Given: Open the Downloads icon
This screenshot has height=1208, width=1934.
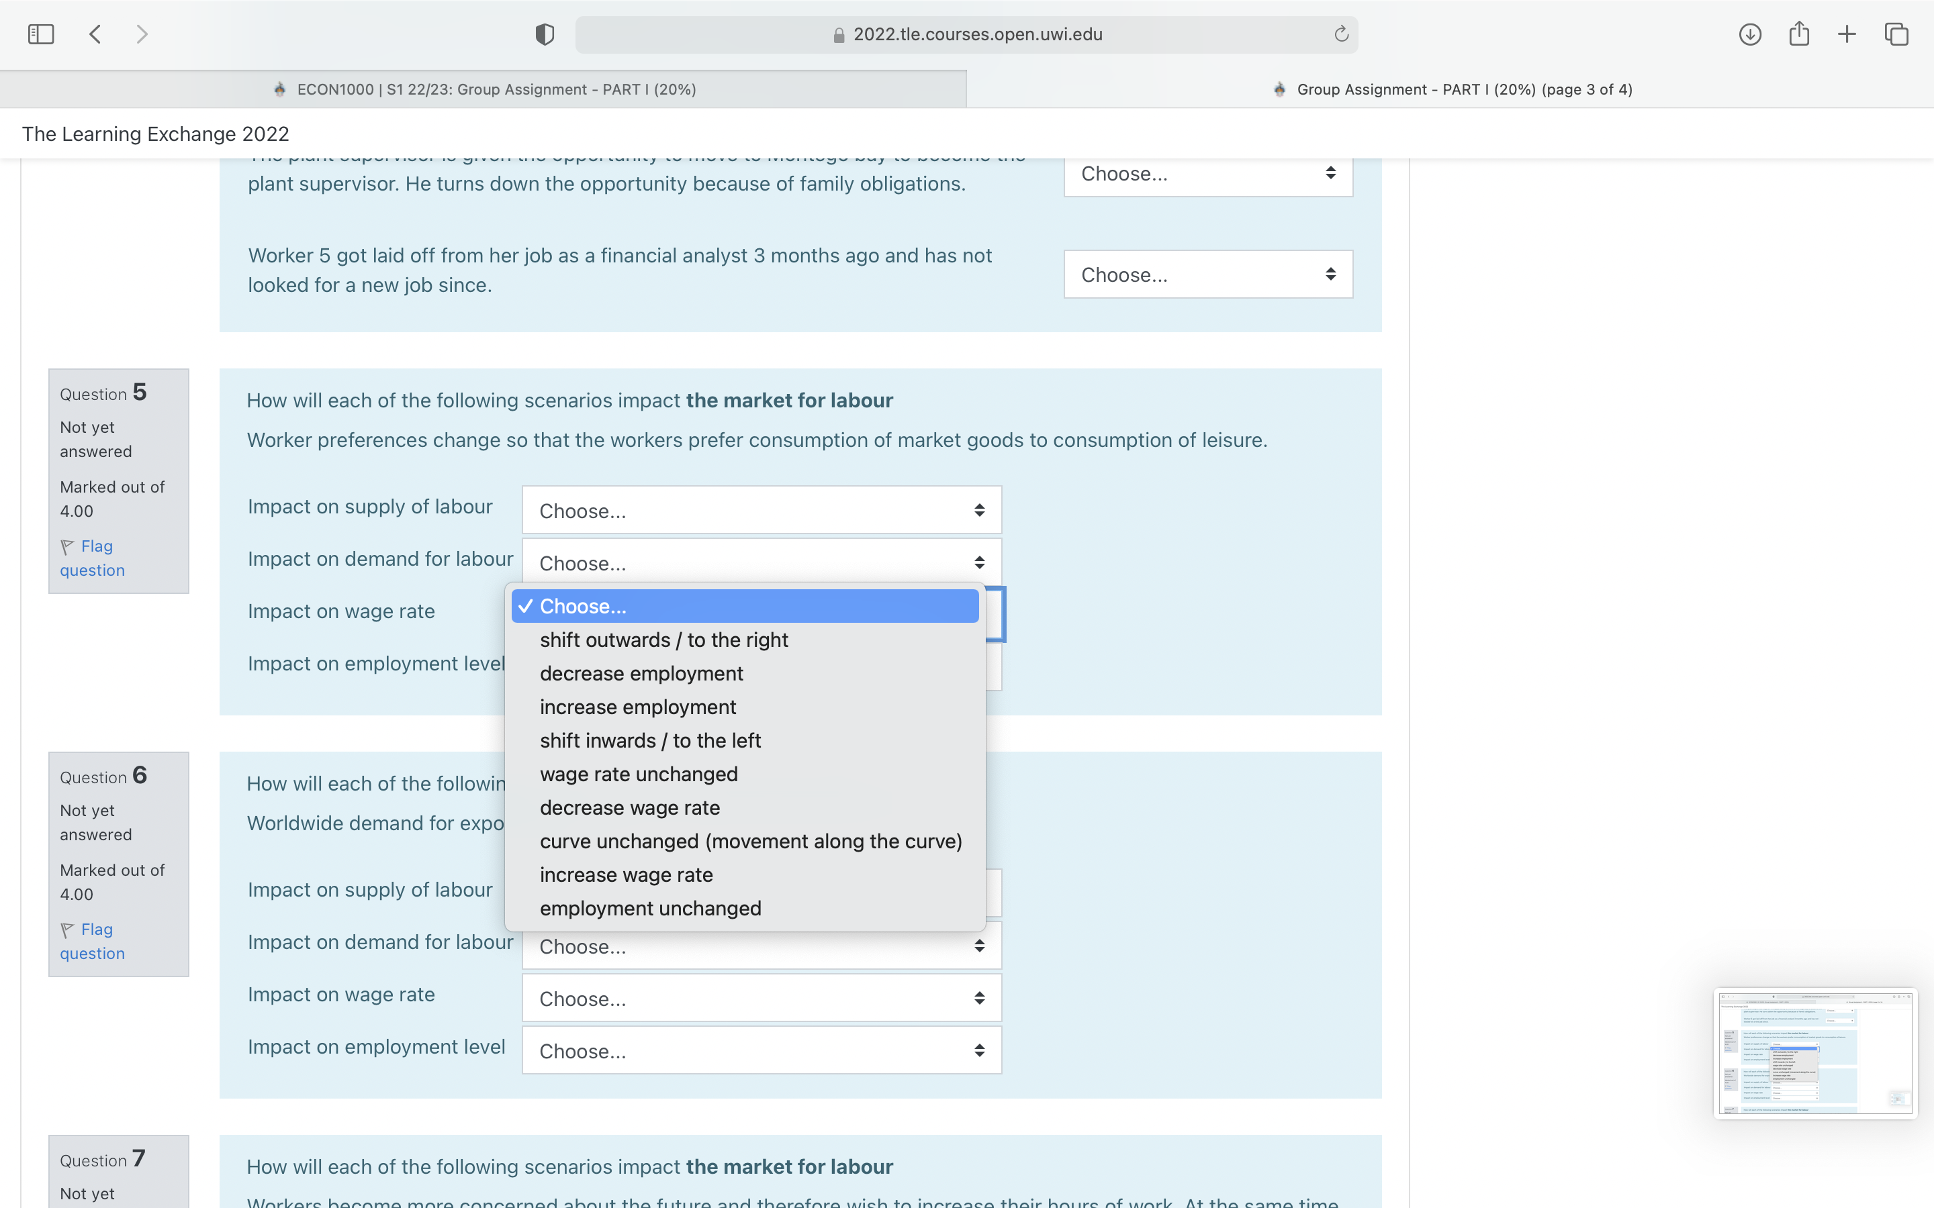Looking at the screenshot, I should click(x=1749, y=34).
